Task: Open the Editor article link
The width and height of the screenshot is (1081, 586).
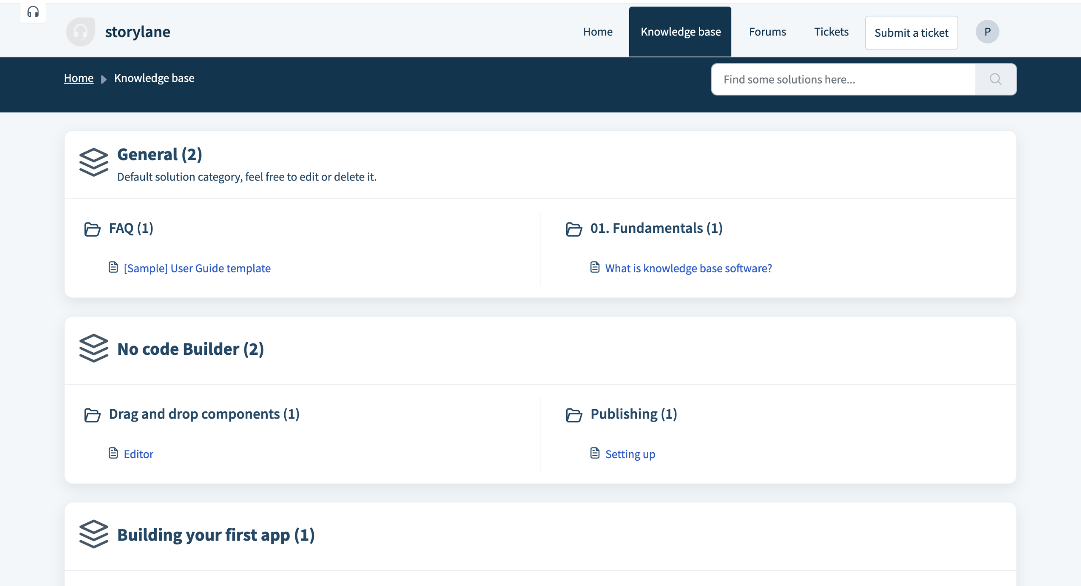Action: tap(139, 454)
